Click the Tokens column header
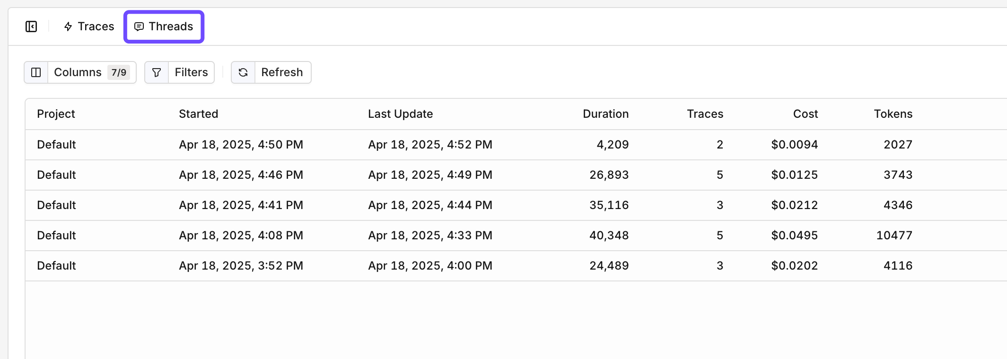This screenshot has height=359, width=1007. coord(893,114)
